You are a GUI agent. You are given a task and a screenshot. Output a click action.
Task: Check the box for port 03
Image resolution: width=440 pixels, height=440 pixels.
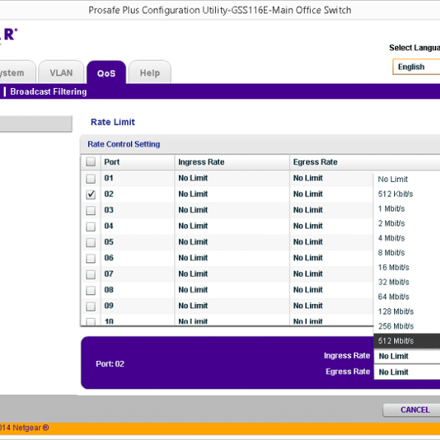tap(91, 210)
